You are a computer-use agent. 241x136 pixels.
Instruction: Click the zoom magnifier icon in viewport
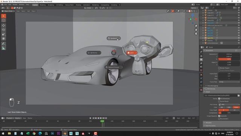coord(196,26)
